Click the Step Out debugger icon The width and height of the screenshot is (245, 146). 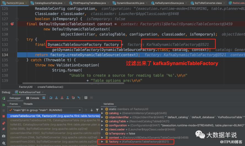67,98
